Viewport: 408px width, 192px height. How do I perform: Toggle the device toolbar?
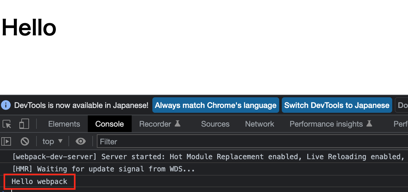tap(24, 124)
